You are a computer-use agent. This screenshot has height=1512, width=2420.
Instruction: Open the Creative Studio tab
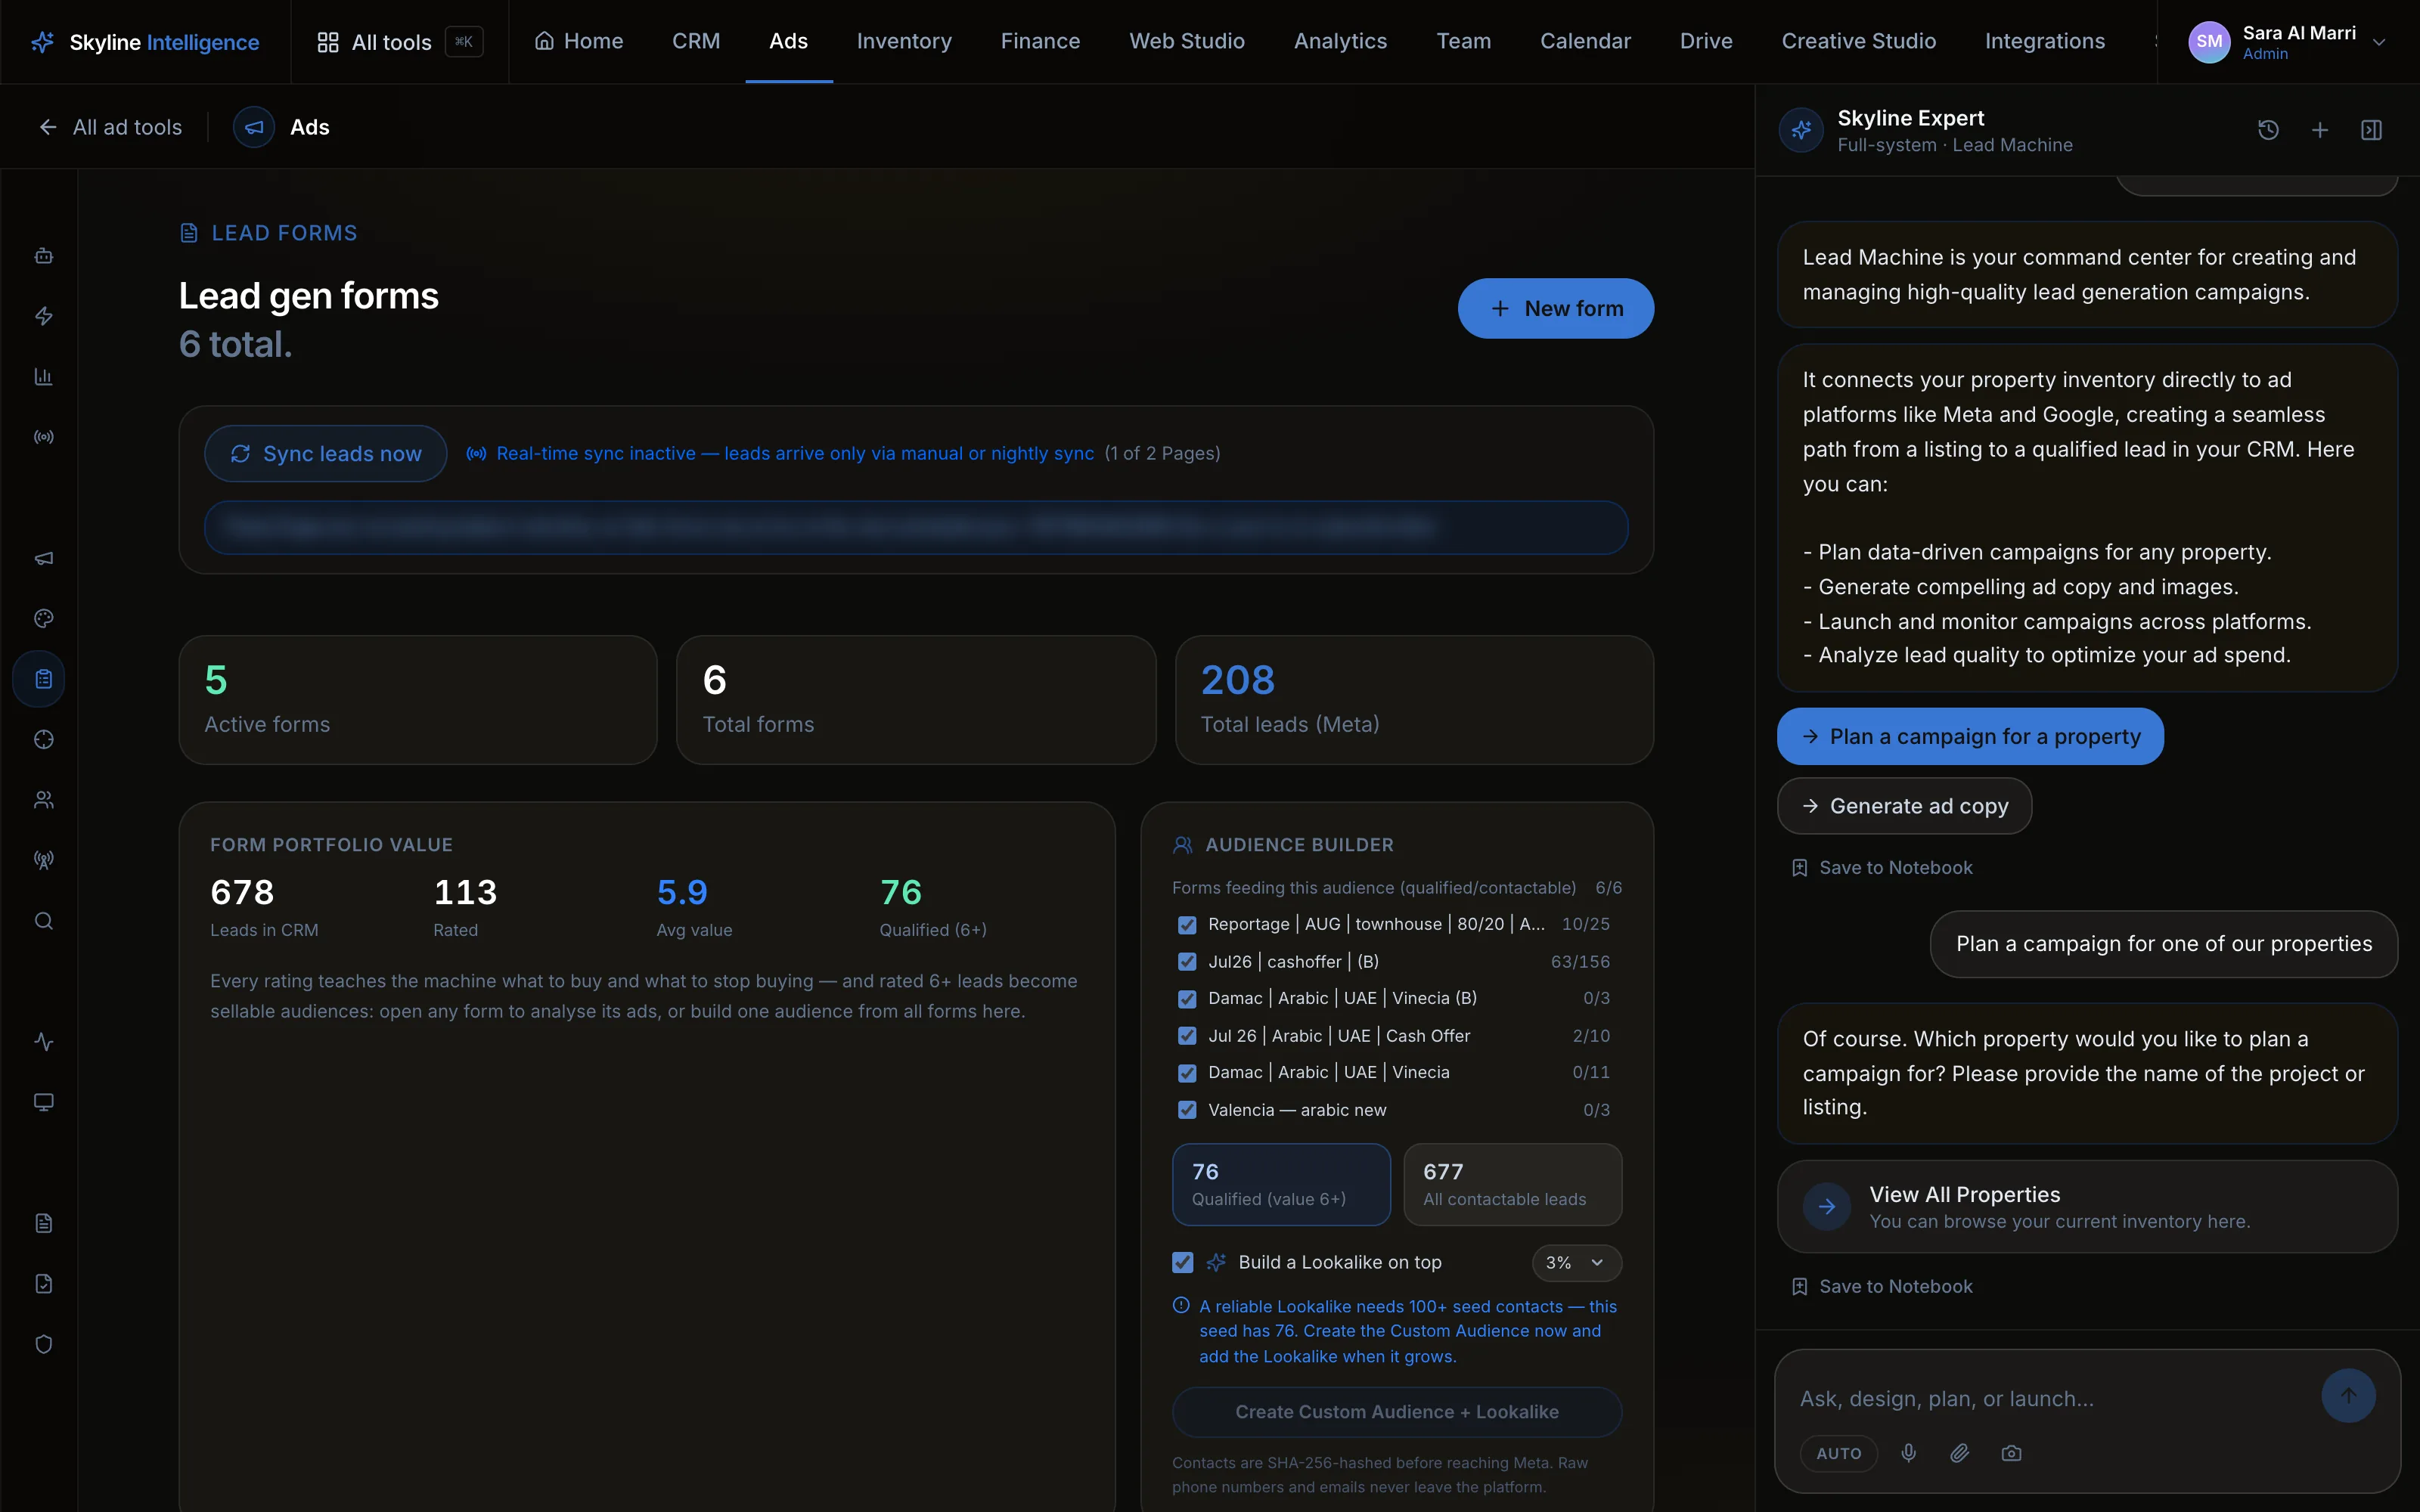tap(1858, 41)
